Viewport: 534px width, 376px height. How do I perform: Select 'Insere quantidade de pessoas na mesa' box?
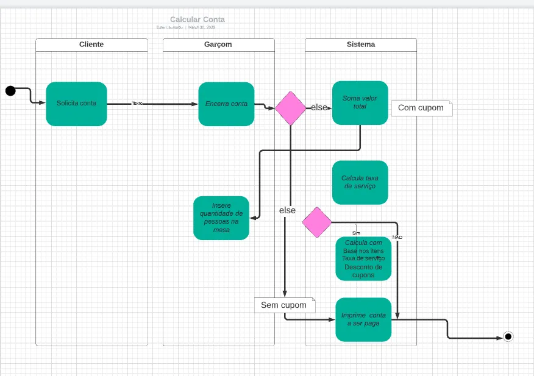click(x=221, y=218)
